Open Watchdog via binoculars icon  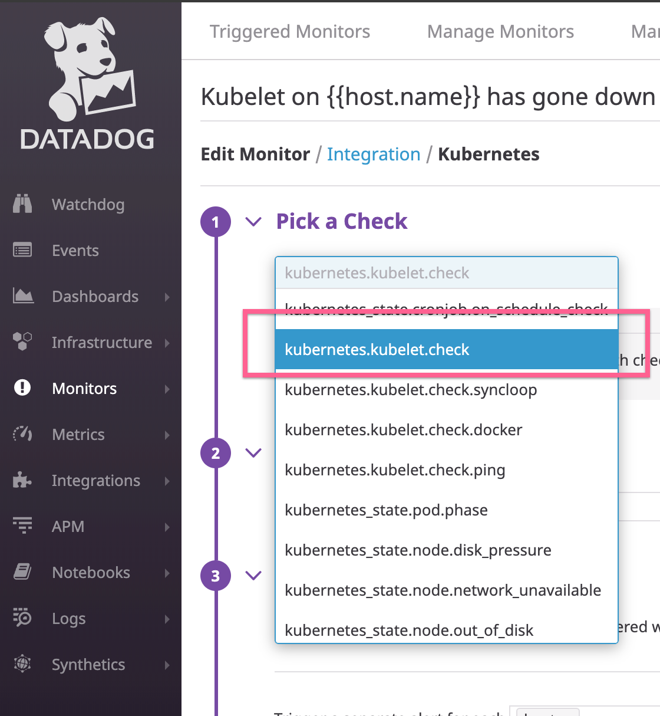tap(22, 204)
